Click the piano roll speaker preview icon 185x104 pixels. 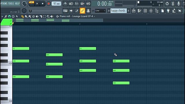pyautogui.click(x=57, y=16)
